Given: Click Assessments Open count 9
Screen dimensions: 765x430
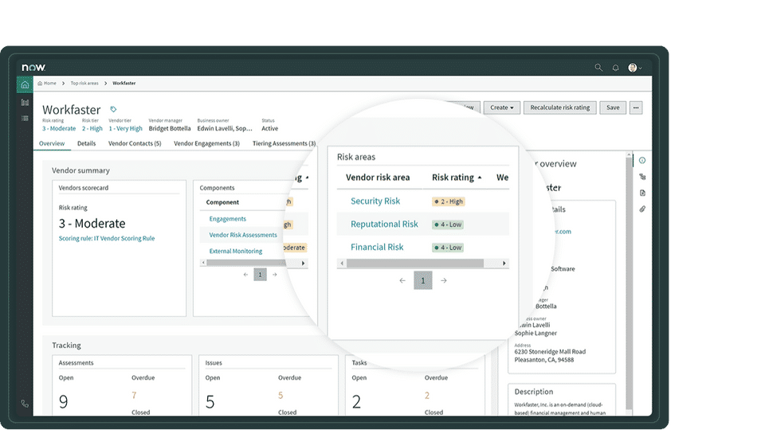Looking at the screenshot, I should 64,401.
